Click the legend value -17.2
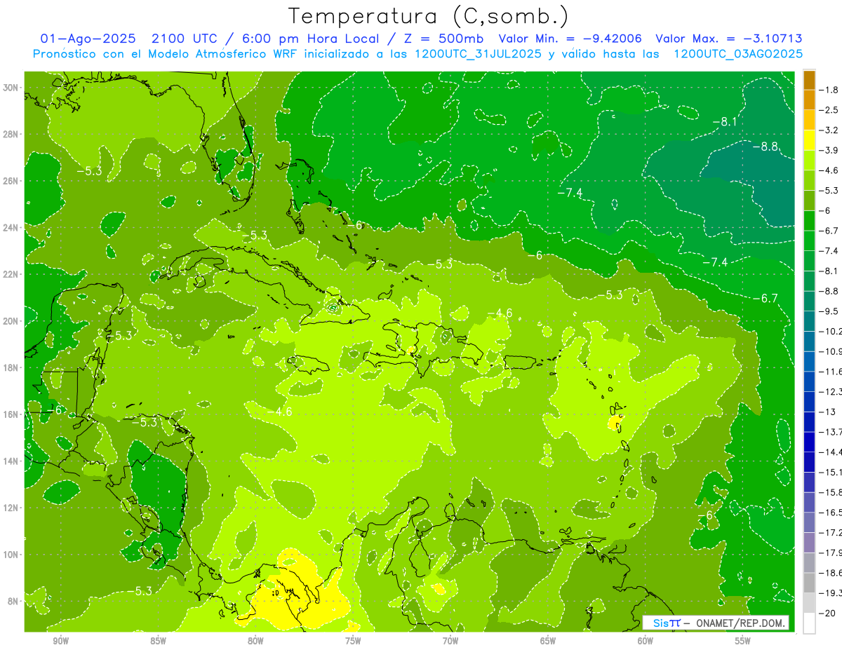 [x=831, y=533]
